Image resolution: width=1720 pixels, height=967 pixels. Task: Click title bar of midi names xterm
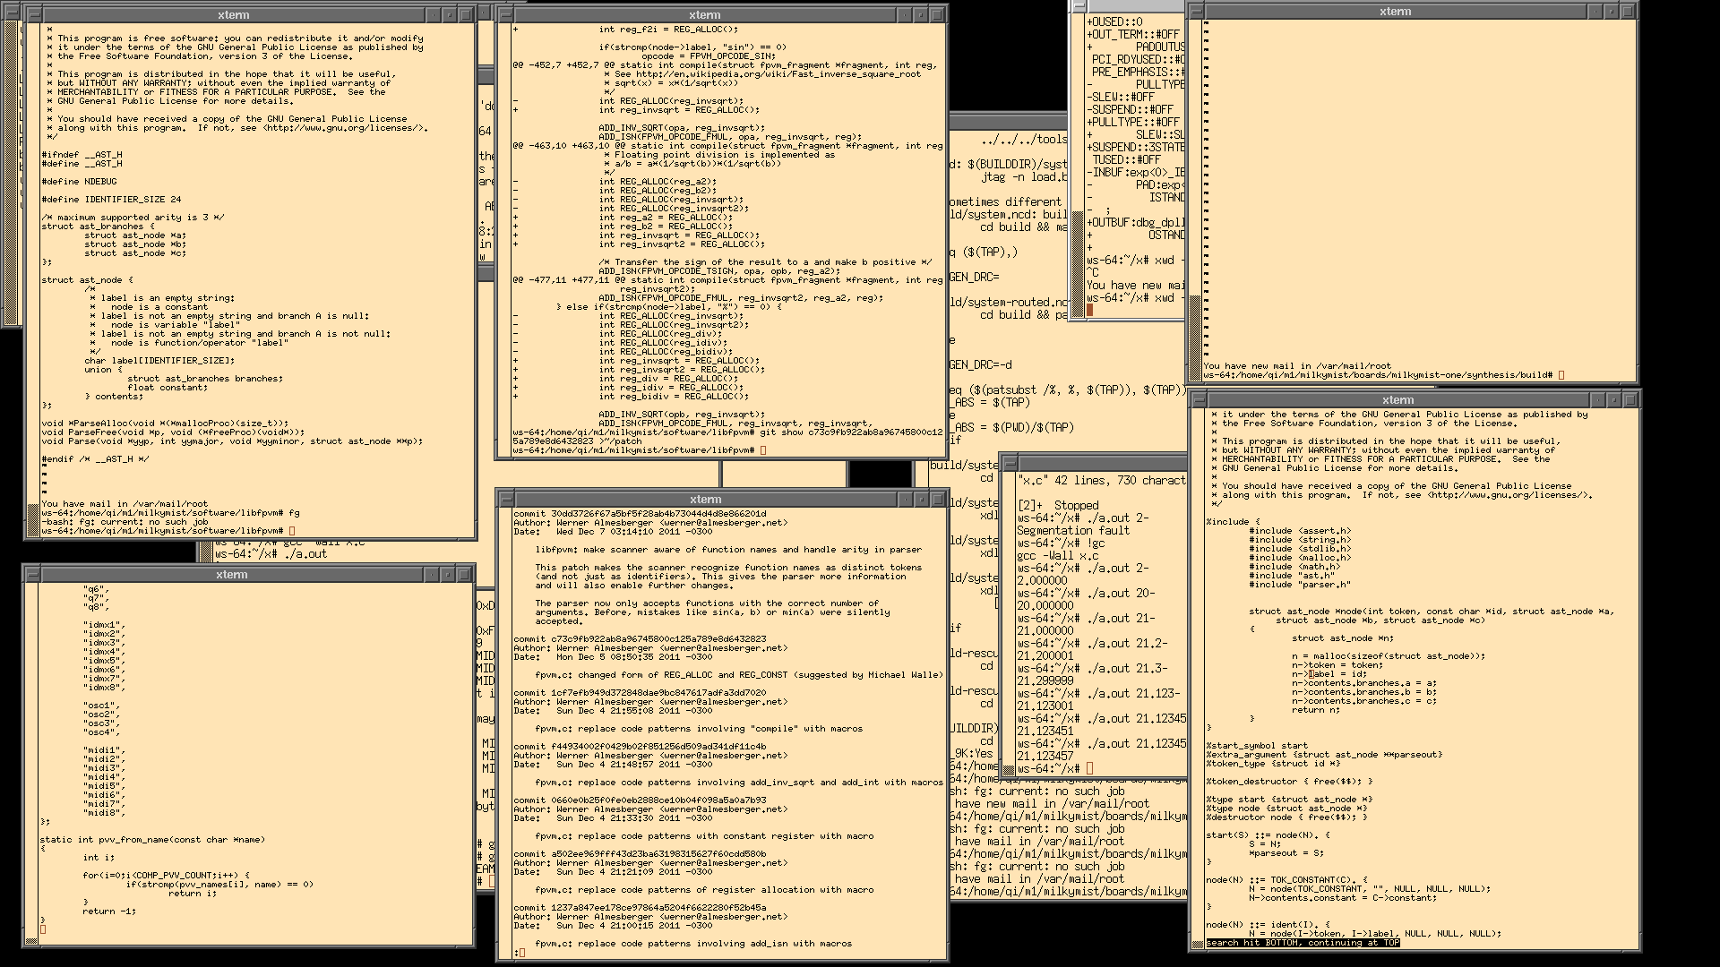tap(231, 575)
